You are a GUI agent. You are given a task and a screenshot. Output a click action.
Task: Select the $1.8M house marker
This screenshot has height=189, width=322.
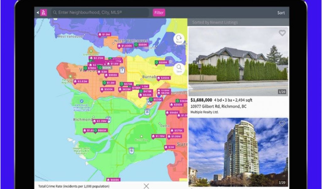(113, 64)
